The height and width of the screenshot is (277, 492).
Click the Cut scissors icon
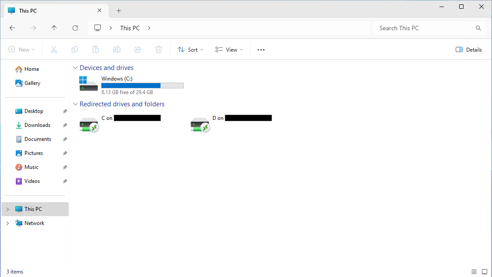pyautogui.click(x=54, y=49)
